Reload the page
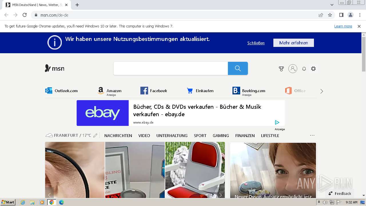Screen dimensions: 366x206 tap(25, 15)
